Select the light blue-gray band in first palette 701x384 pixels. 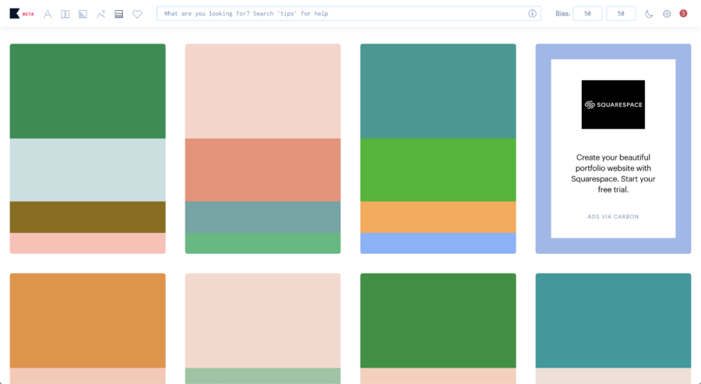pyautogui.click(x=87, y=170)
